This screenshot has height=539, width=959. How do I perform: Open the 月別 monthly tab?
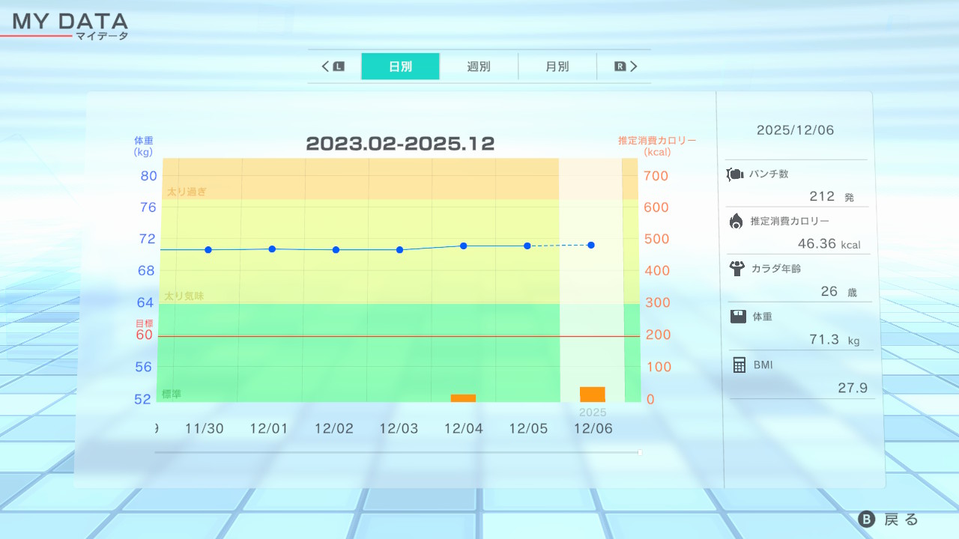(557, 67)
